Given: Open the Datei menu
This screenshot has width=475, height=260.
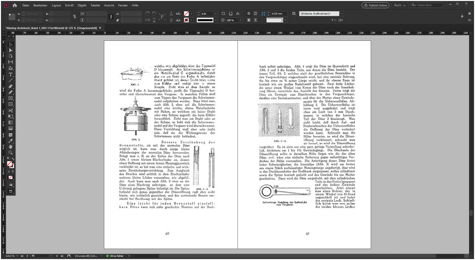Looking at the screenshot, I should [26, 6].
